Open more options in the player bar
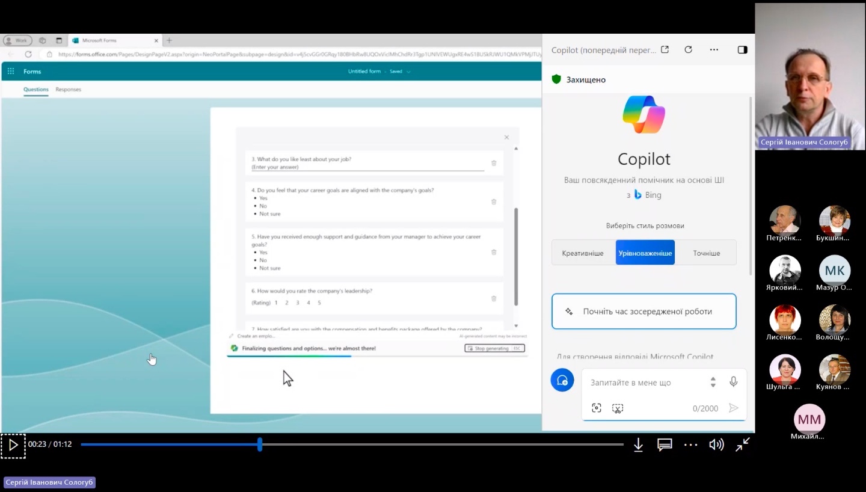 [691, 445]
